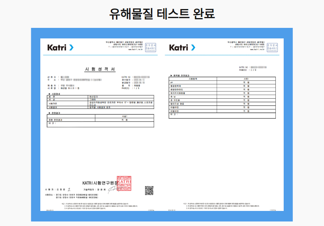
Task: Click the 시험기준 row label
Action: tap(53, 104)
